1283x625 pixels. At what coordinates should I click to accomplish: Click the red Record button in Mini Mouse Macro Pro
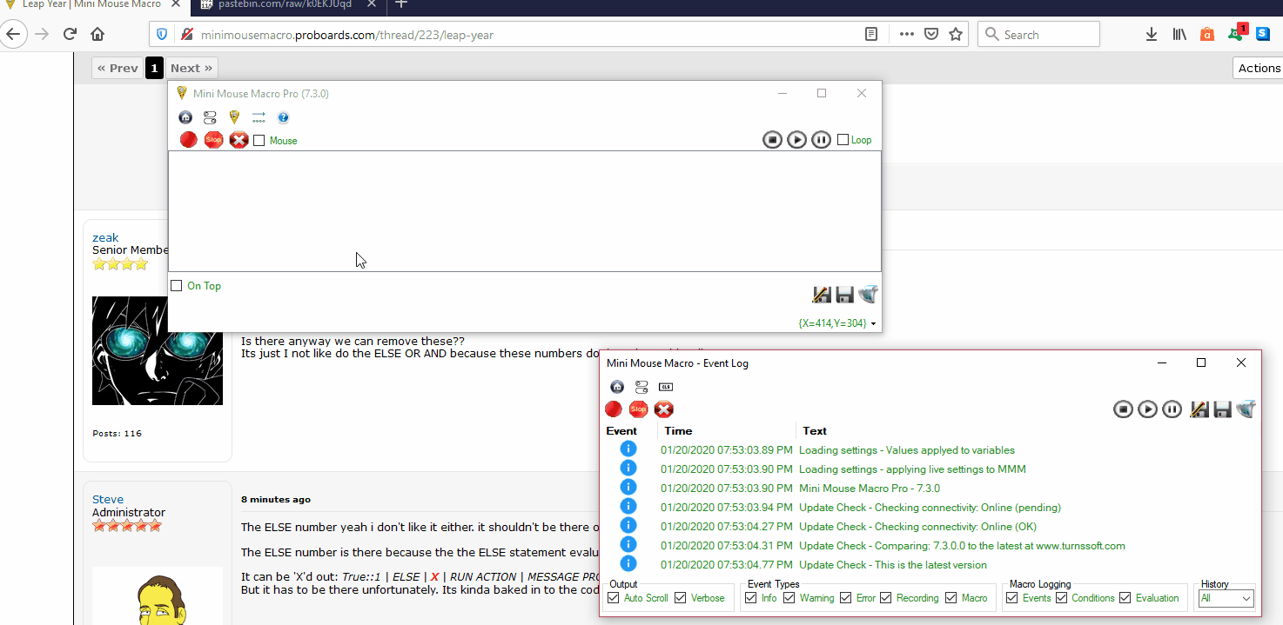coord(188,140)
